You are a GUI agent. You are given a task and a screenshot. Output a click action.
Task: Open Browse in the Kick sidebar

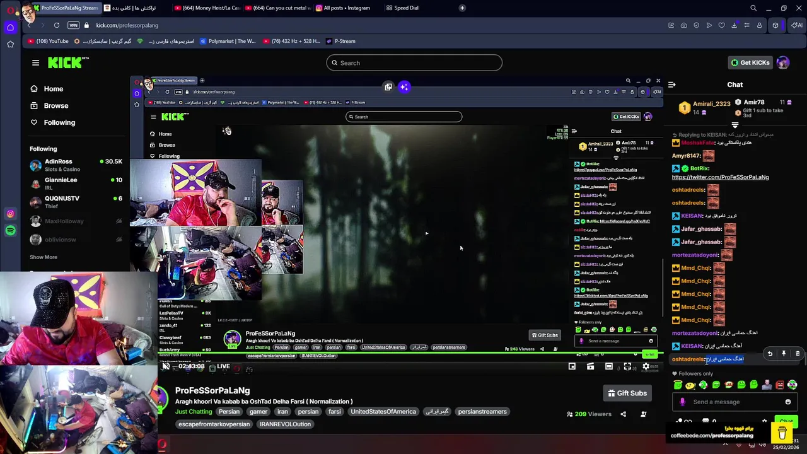pos(49,106)
